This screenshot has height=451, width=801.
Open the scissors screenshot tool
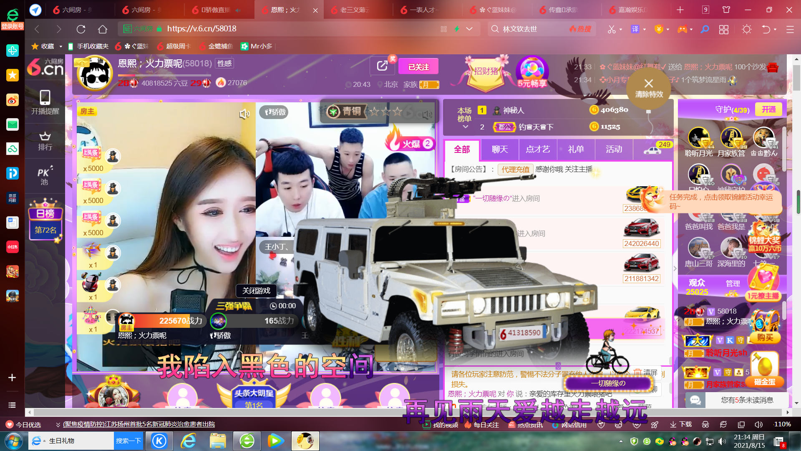coord(612,29)
